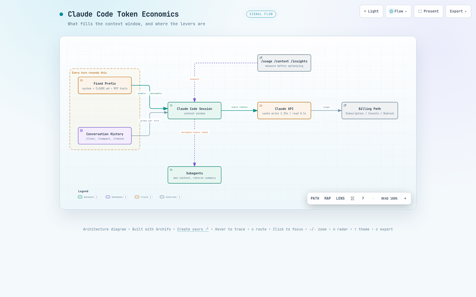The height and width of the screenshot is (297, 476).
Task: Zoom in with the plus button
Action: point(405,198)
